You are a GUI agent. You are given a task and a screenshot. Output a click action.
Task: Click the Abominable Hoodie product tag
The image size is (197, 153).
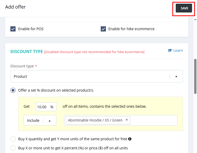[x=95, y=120]
